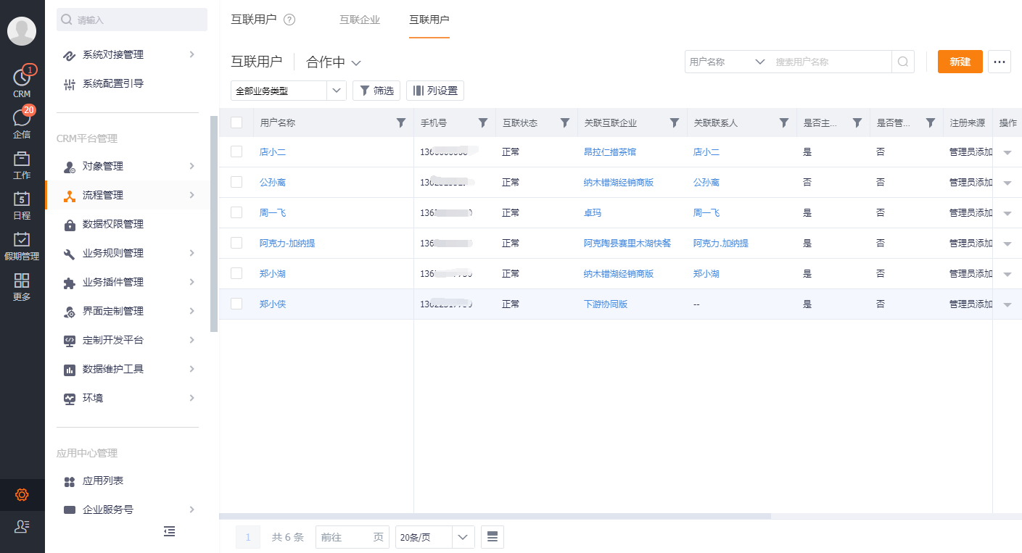Filter the 关联互联企业 column
Viewport: 1022px width, 553px height.
click(675, 123)
